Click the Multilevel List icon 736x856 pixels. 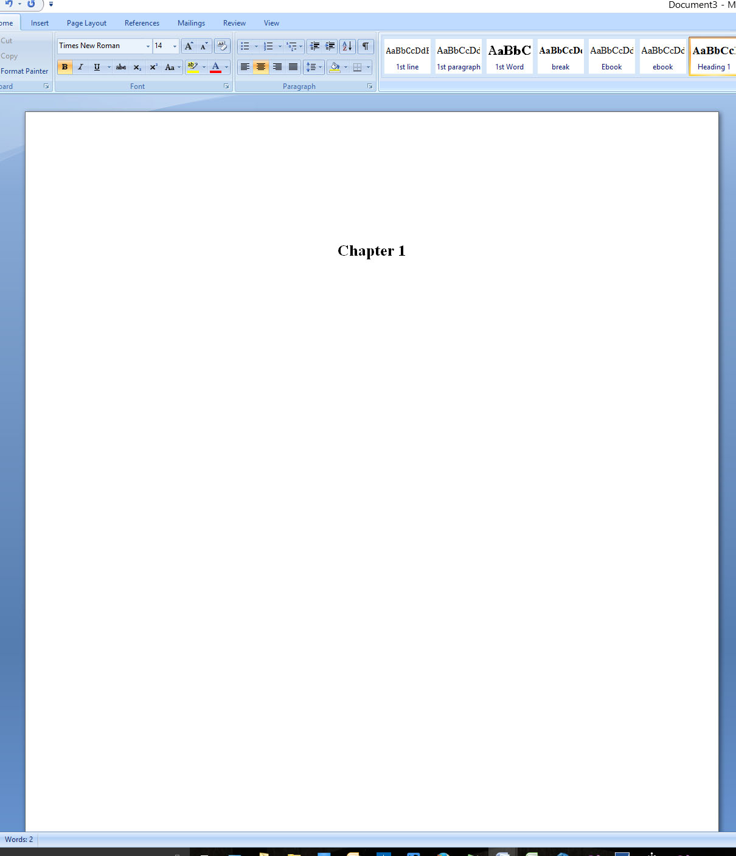291,46
